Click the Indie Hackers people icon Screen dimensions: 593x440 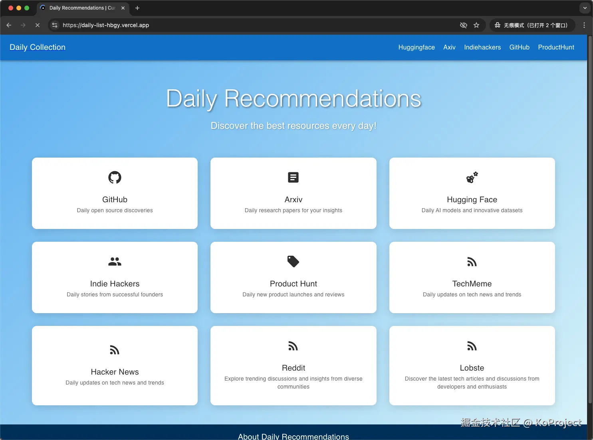[x=115, y=261]
